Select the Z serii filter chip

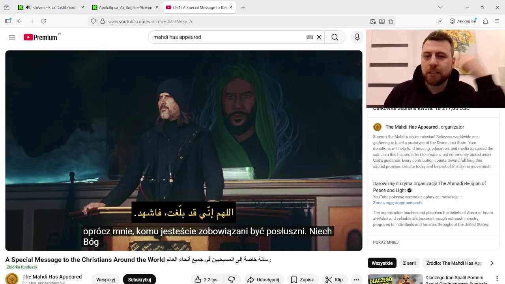click(x=409, y=263)
